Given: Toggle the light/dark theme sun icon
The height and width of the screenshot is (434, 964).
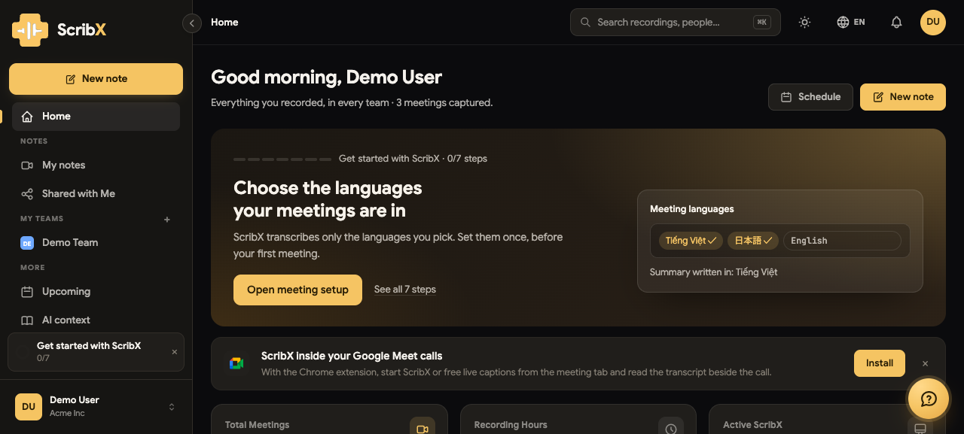Looking at the screenshot, I should tap(805, 23).
